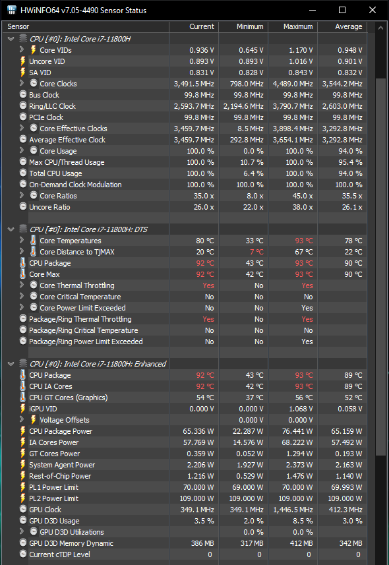Click the thermometer icon beside CPU IA Cores

[x=22, y=386]
